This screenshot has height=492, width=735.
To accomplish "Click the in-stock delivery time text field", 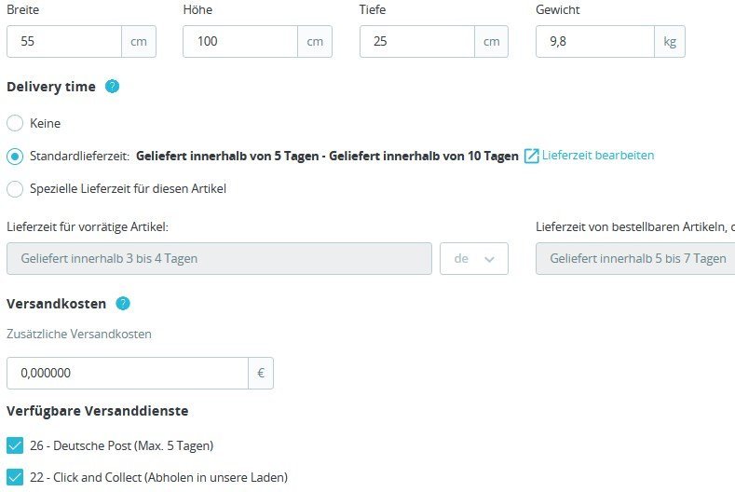I will [219, 259].
